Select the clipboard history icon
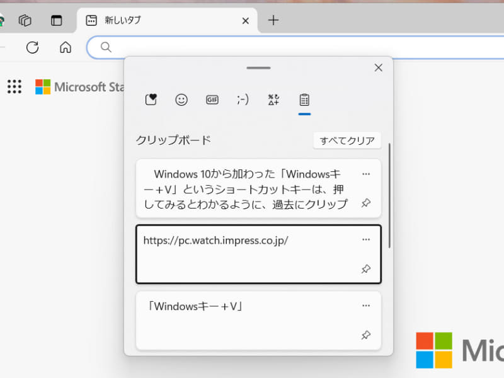Image resolution: width=504 pixels, height=378 pixels. click(304, 100)
